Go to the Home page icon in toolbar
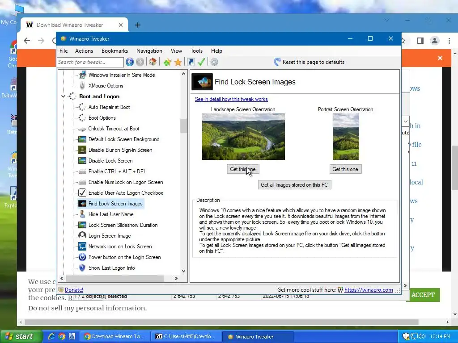Image resolution: width=458 pixels, height=343 pixels. (153, 62)
